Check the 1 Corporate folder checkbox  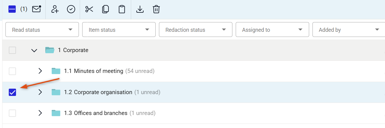pyautogui.click(x=12, y=50)
